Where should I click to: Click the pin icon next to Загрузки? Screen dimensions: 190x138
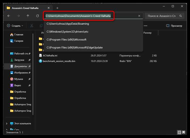(x=29, y=60)
